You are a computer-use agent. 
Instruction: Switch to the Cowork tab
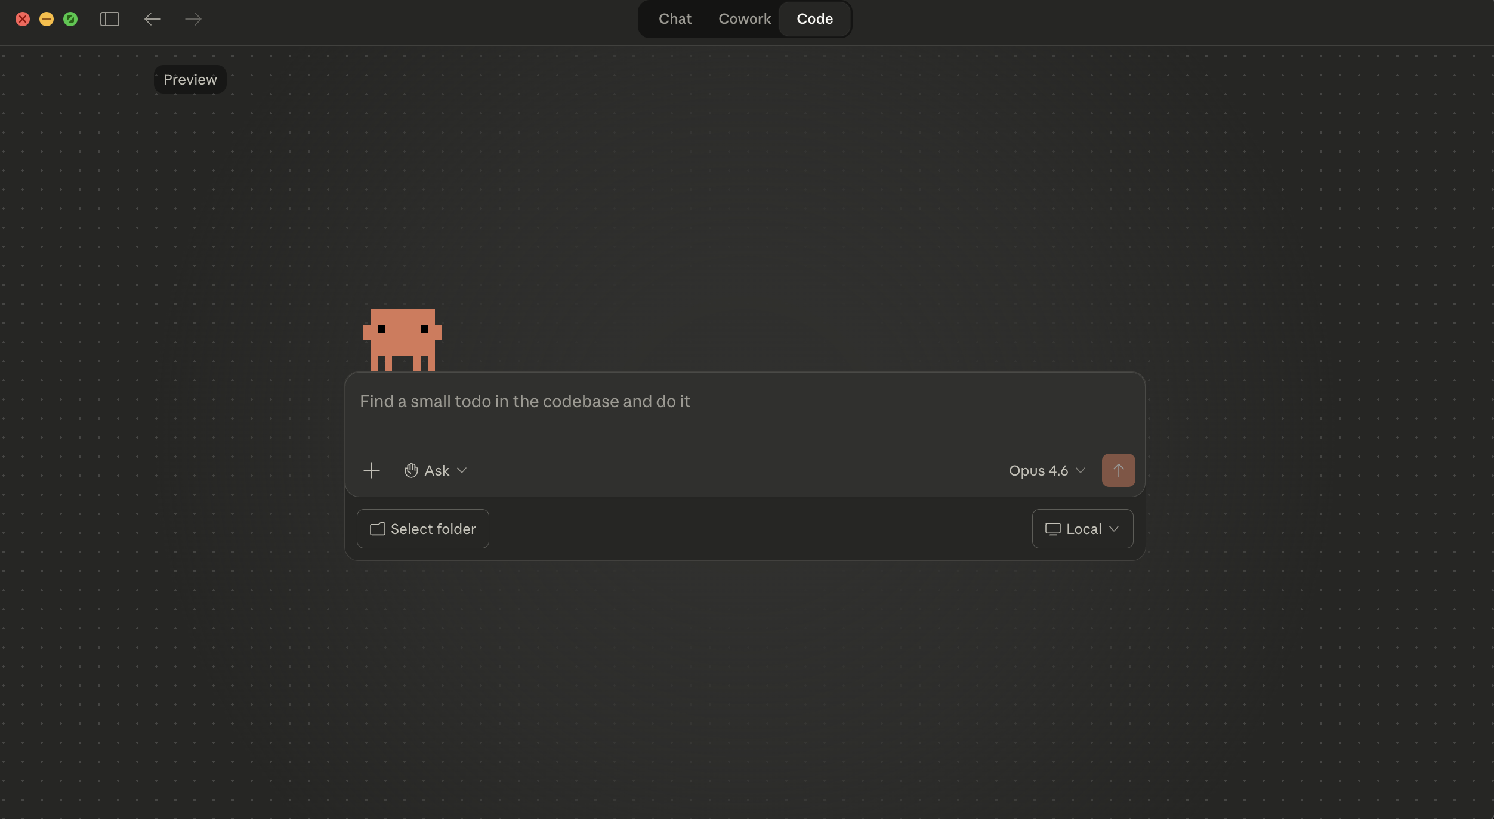(744, 18)
